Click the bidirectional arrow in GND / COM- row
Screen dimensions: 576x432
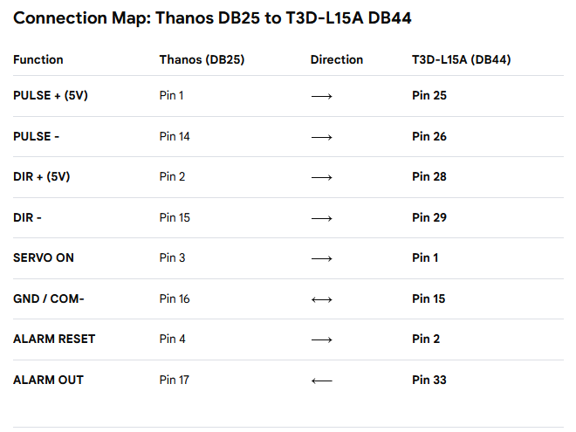[322, 299]
